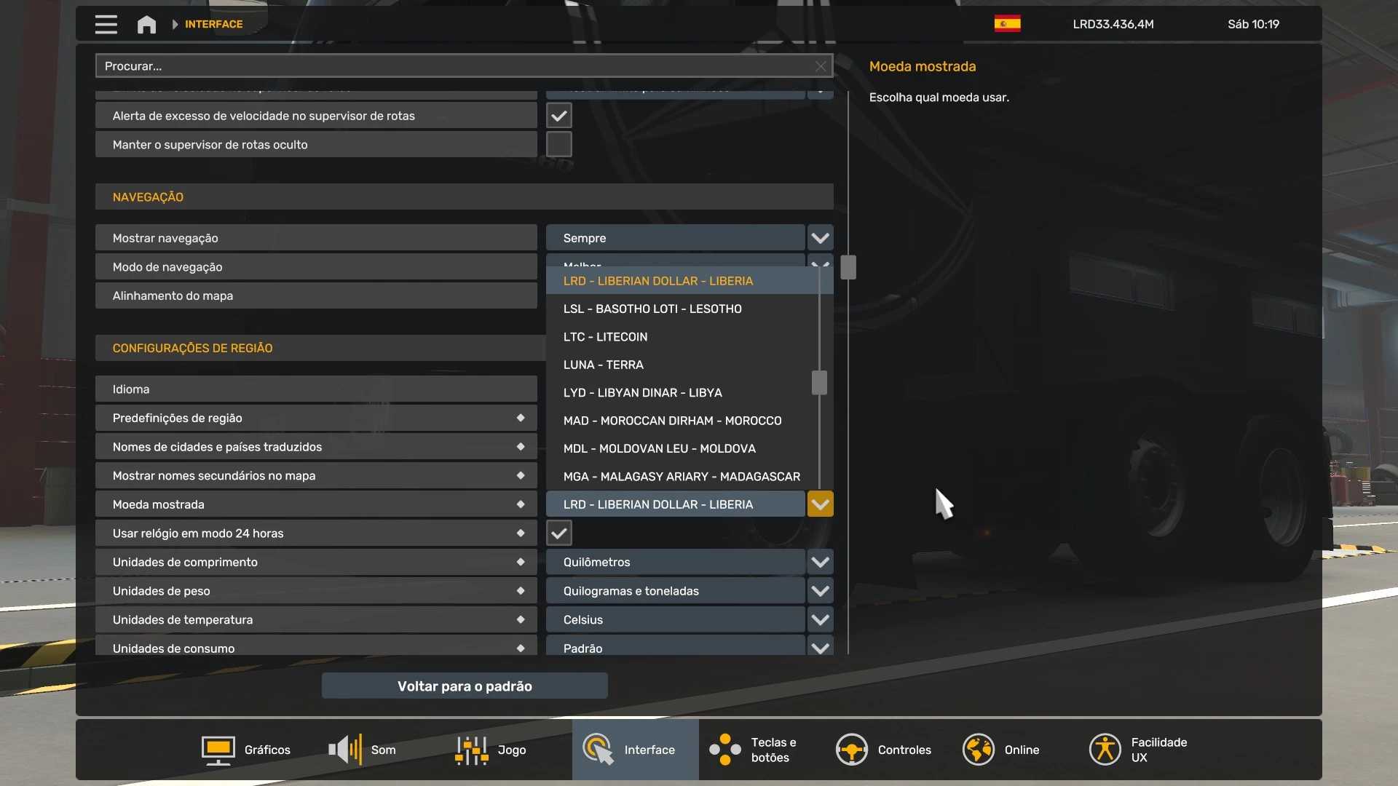This screenshot has height=786, width=1398.
Task: Uncheck speed excess alert checkbox
Action: (x=558, y=116)
